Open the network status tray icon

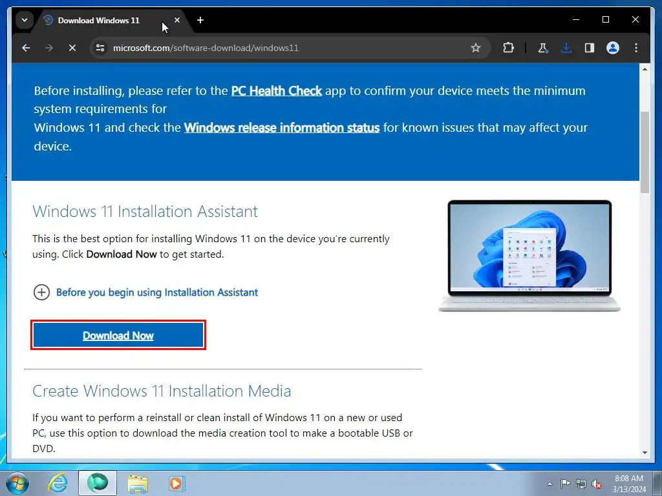pos(581,484)
